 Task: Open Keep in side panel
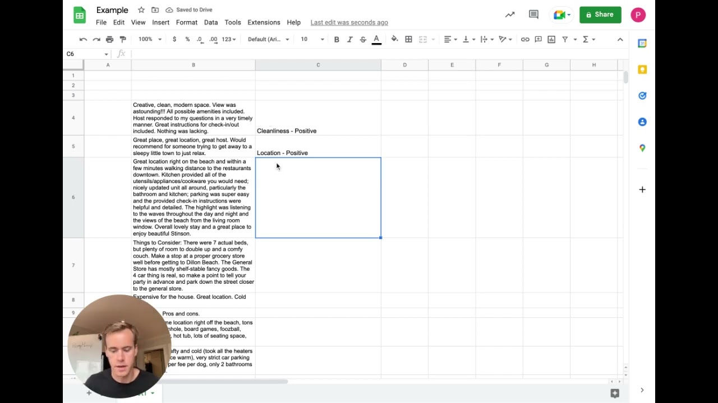642,69
